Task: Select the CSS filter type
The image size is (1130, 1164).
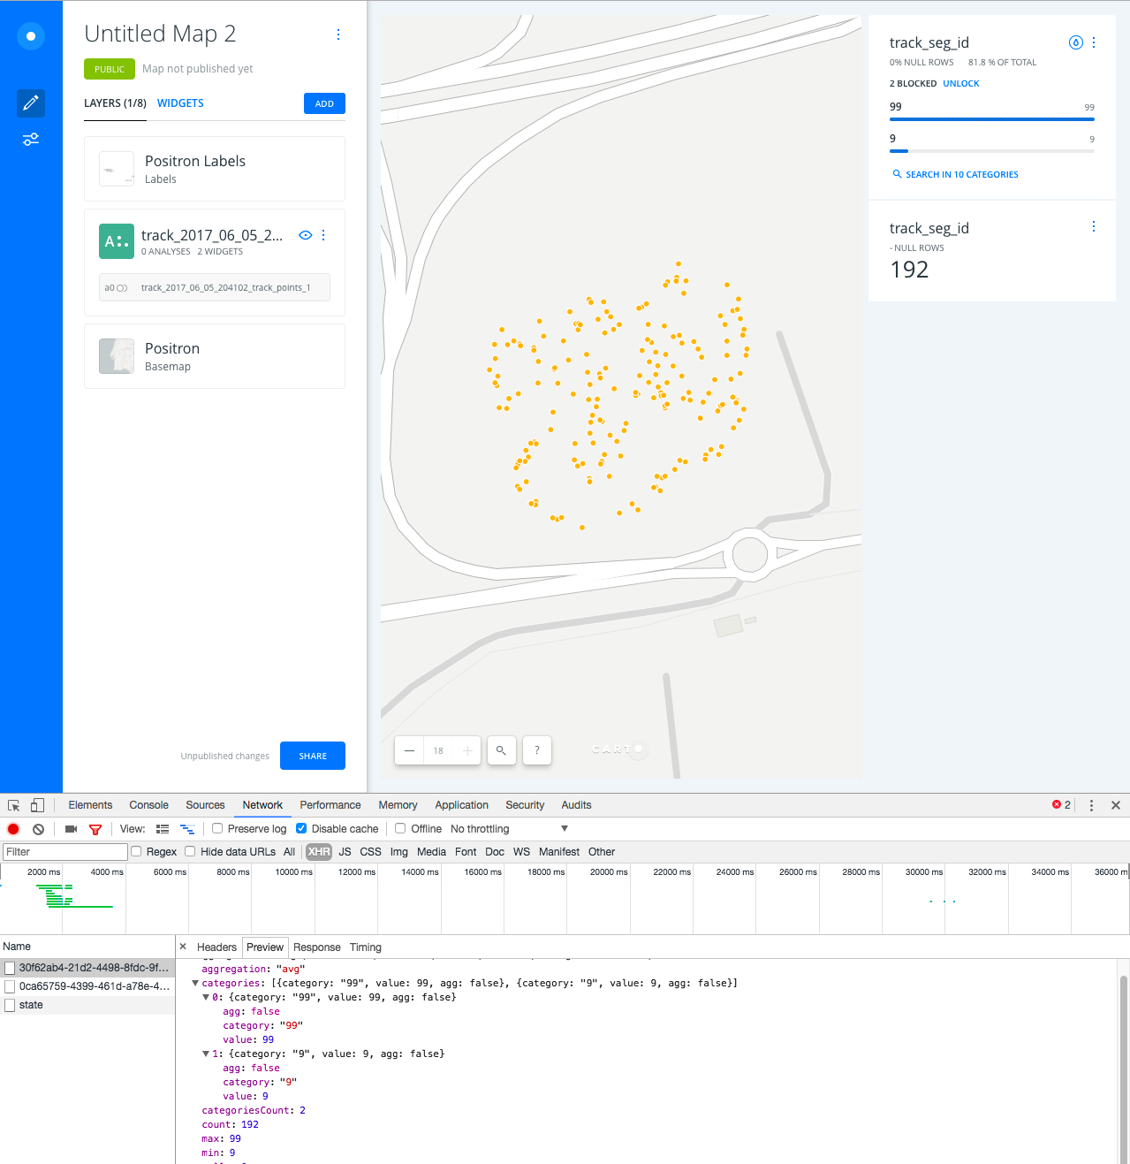Action: tap(371, 852)
